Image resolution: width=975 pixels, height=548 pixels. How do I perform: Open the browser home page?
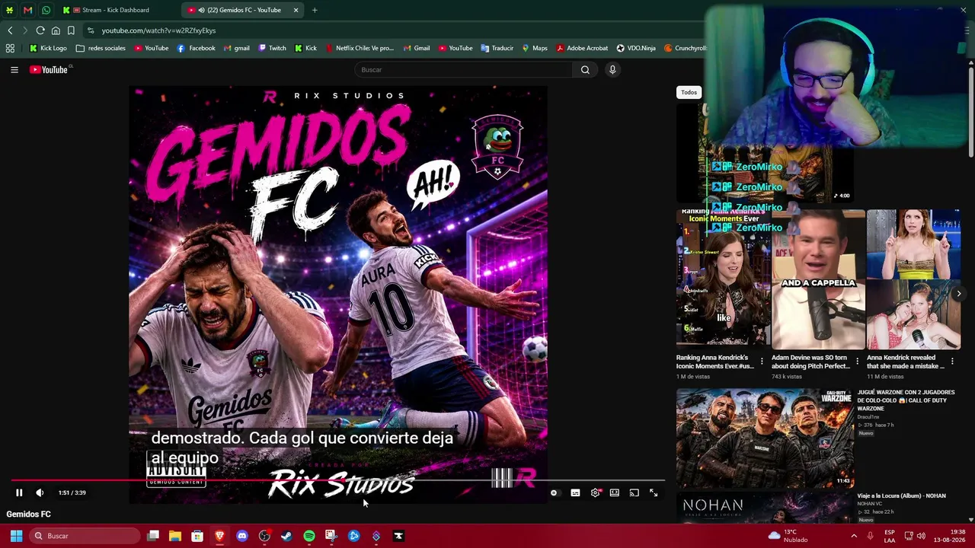coord(56,30)
